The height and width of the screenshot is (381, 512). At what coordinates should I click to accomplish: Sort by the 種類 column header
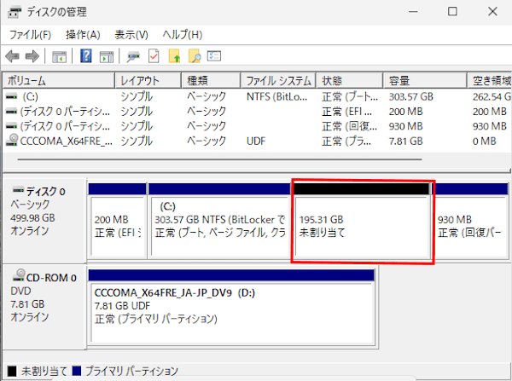coord(212,81)
